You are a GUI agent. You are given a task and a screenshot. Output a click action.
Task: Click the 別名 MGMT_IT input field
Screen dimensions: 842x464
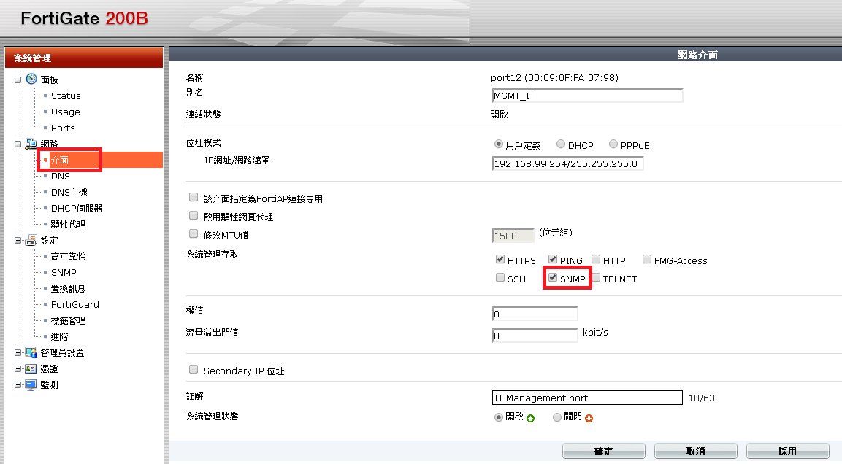(587, 96)
